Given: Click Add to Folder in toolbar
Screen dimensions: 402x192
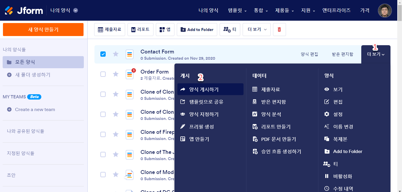Looking at the screenshot, I should coord(197,30).
